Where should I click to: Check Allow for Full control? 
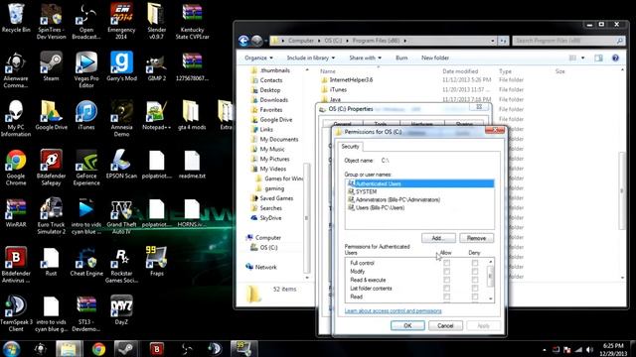[x=446, y=263]
